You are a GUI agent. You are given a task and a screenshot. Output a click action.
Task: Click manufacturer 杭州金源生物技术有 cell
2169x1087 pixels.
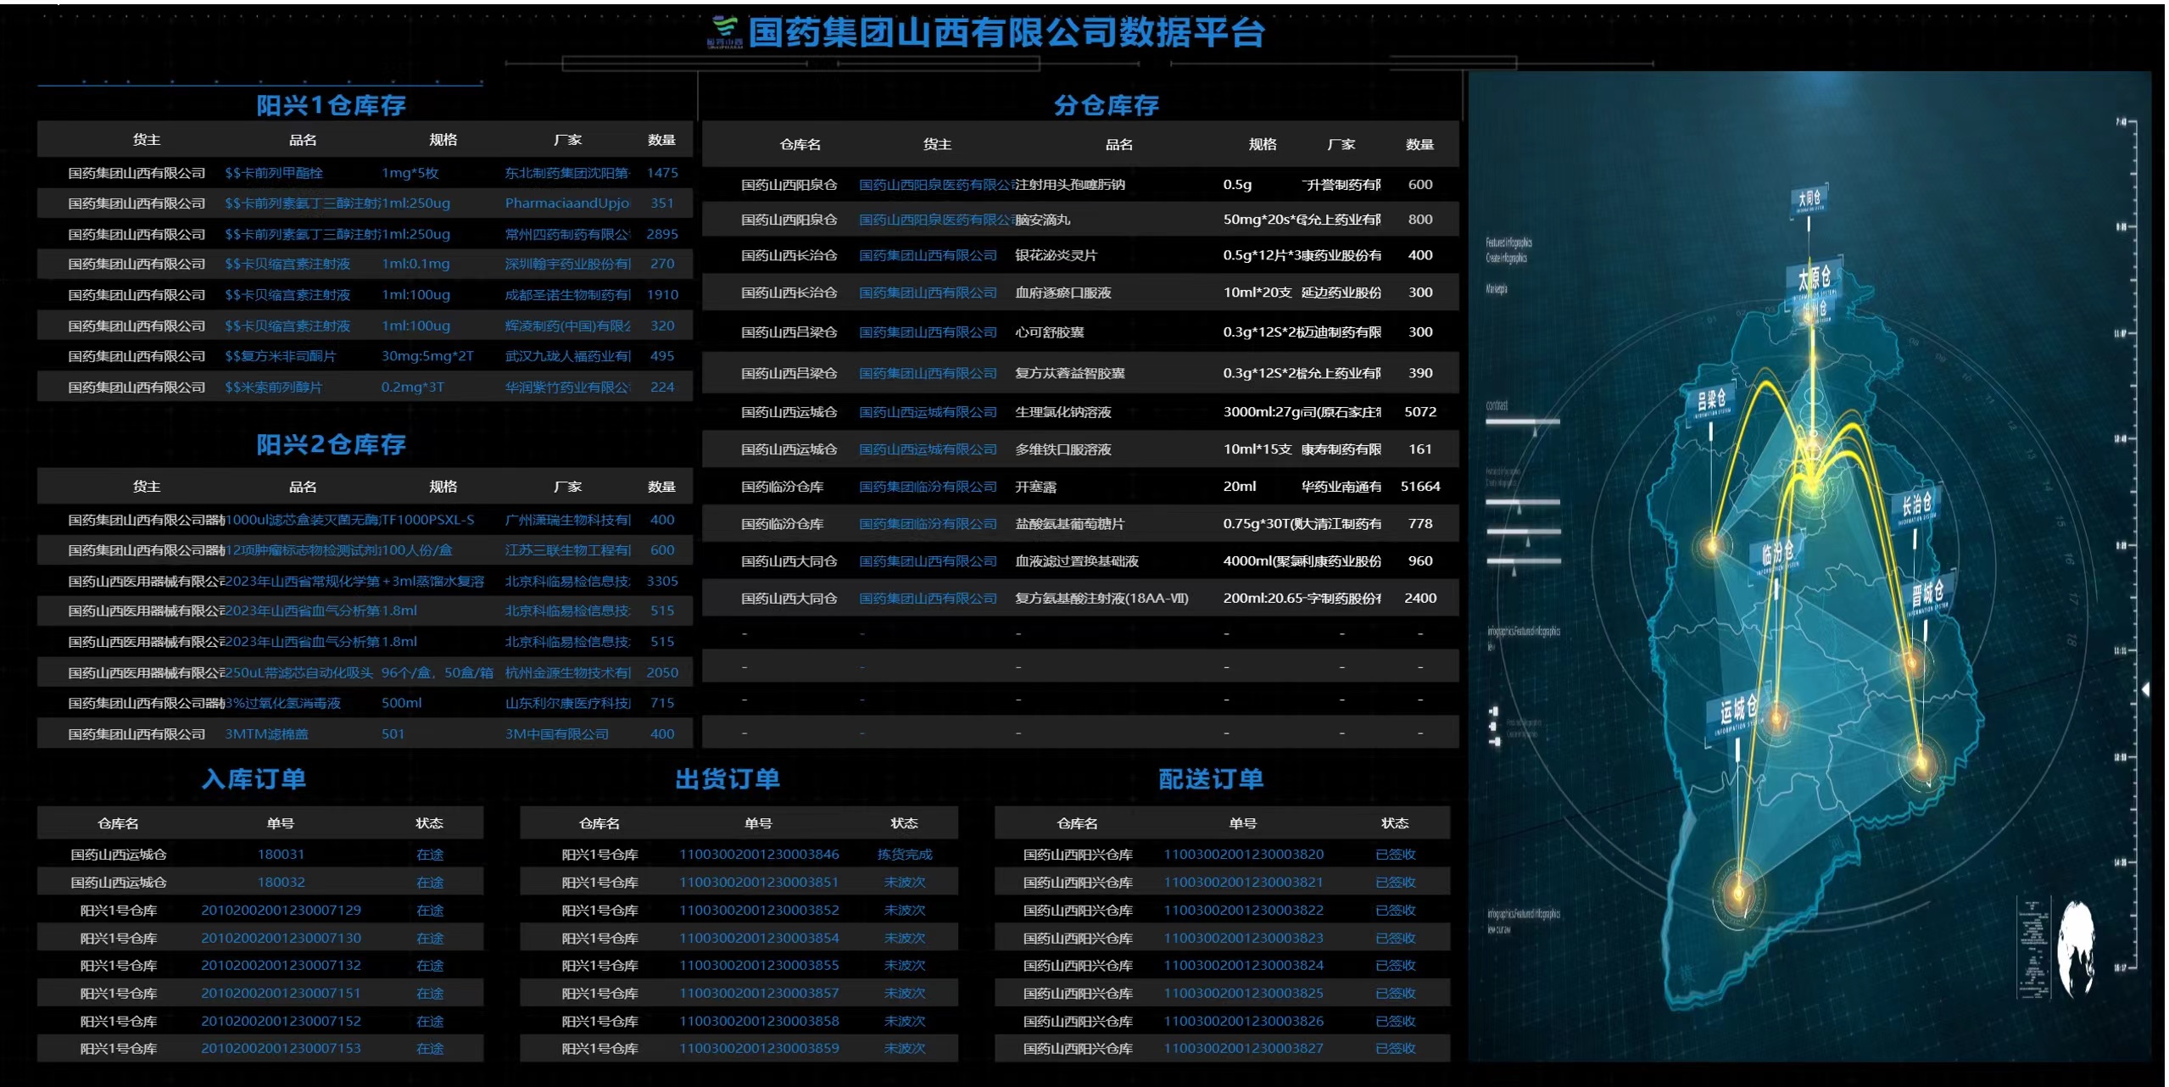567,672
